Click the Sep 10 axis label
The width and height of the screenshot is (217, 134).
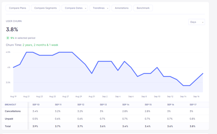157,96
